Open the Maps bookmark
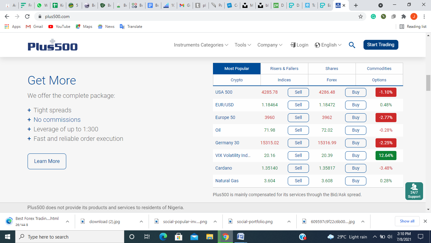431x243 pixels. coord(84,27)
